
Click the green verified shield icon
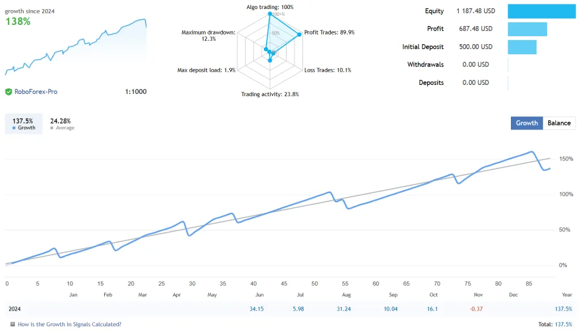pos(8,92)
